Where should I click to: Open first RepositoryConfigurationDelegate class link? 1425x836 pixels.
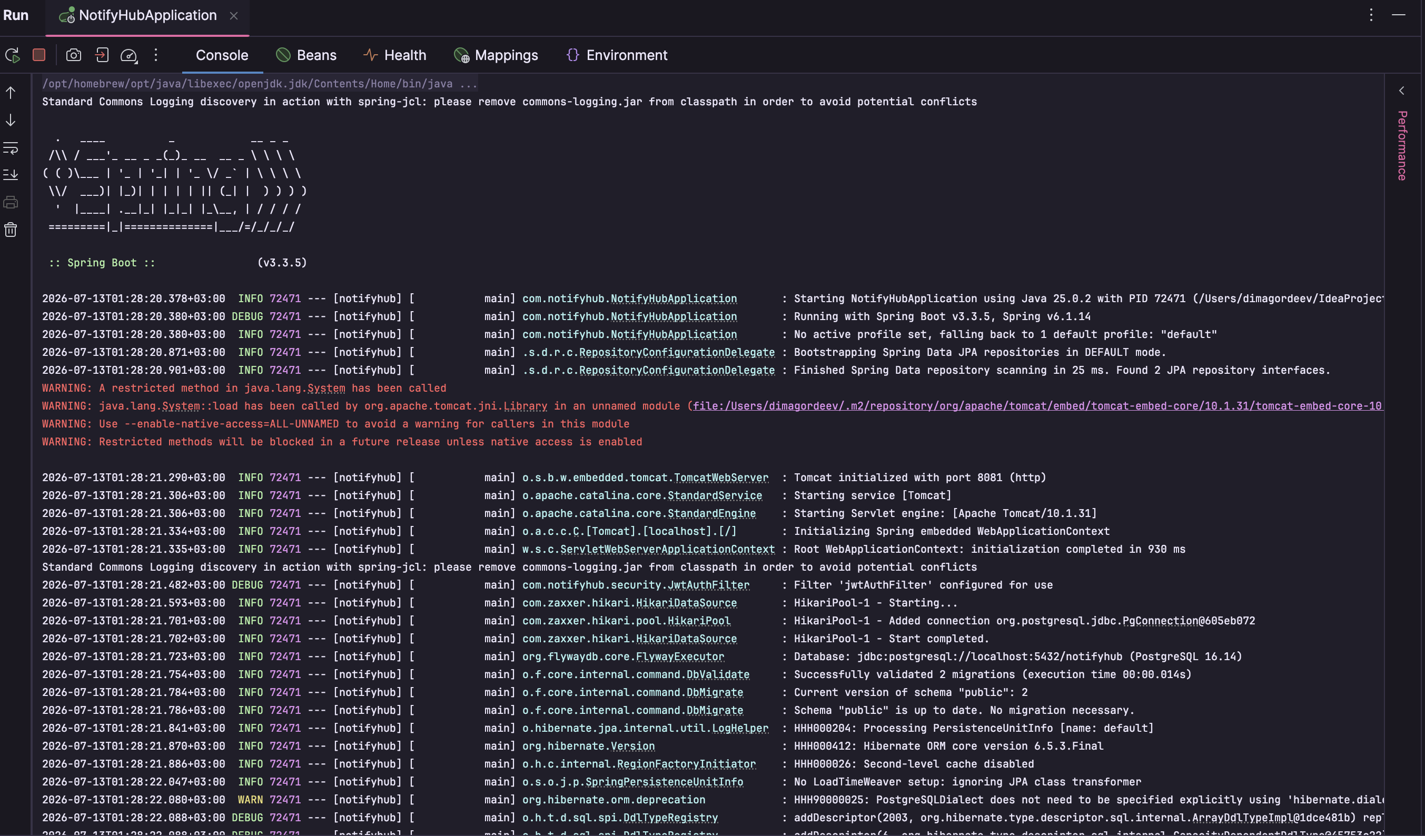pos(677,352)
